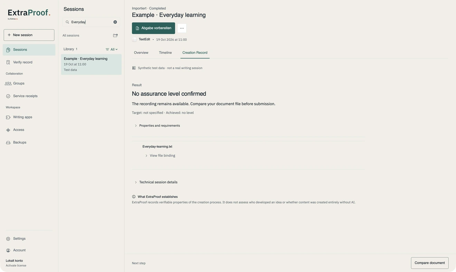Screen dimensions: 456x272
Task: Click the TextEdit app icon
Action: (x=134, y=40)
